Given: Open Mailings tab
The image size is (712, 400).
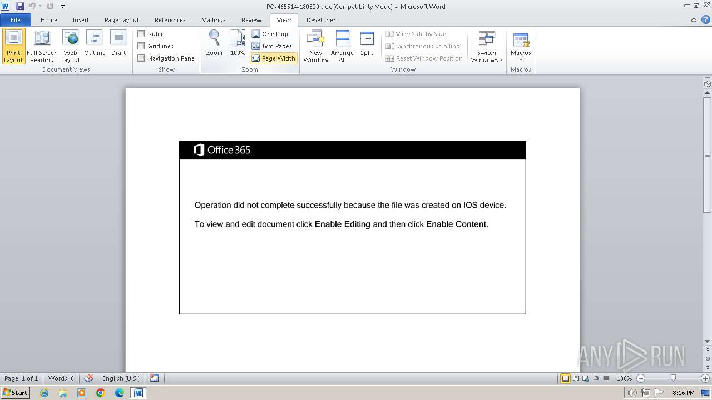Looking at the screenshot, I should click(214, 20).
